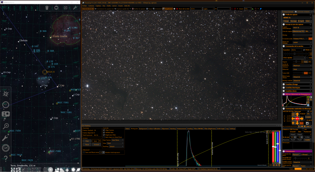Expand Contrôles d'image section

click(283, 84)
